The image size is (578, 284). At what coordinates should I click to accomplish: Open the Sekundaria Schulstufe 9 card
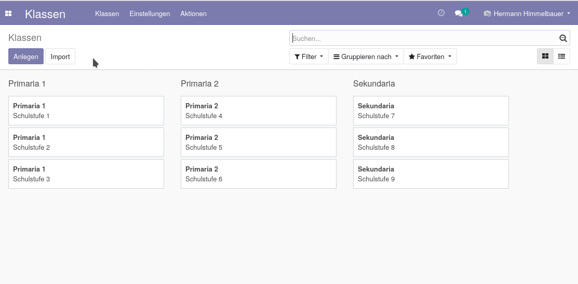431,174
